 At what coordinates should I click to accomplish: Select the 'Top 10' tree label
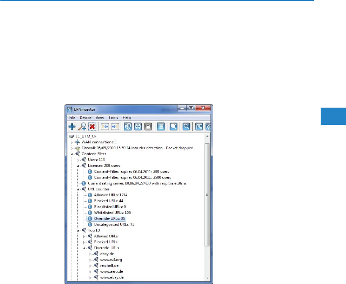point(94,230)
